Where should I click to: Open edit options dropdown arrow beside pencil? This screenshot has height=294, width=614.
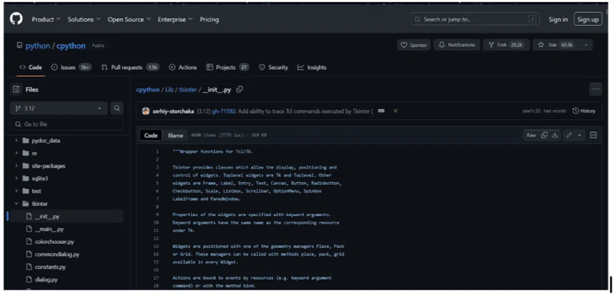[x=580, y=135]
